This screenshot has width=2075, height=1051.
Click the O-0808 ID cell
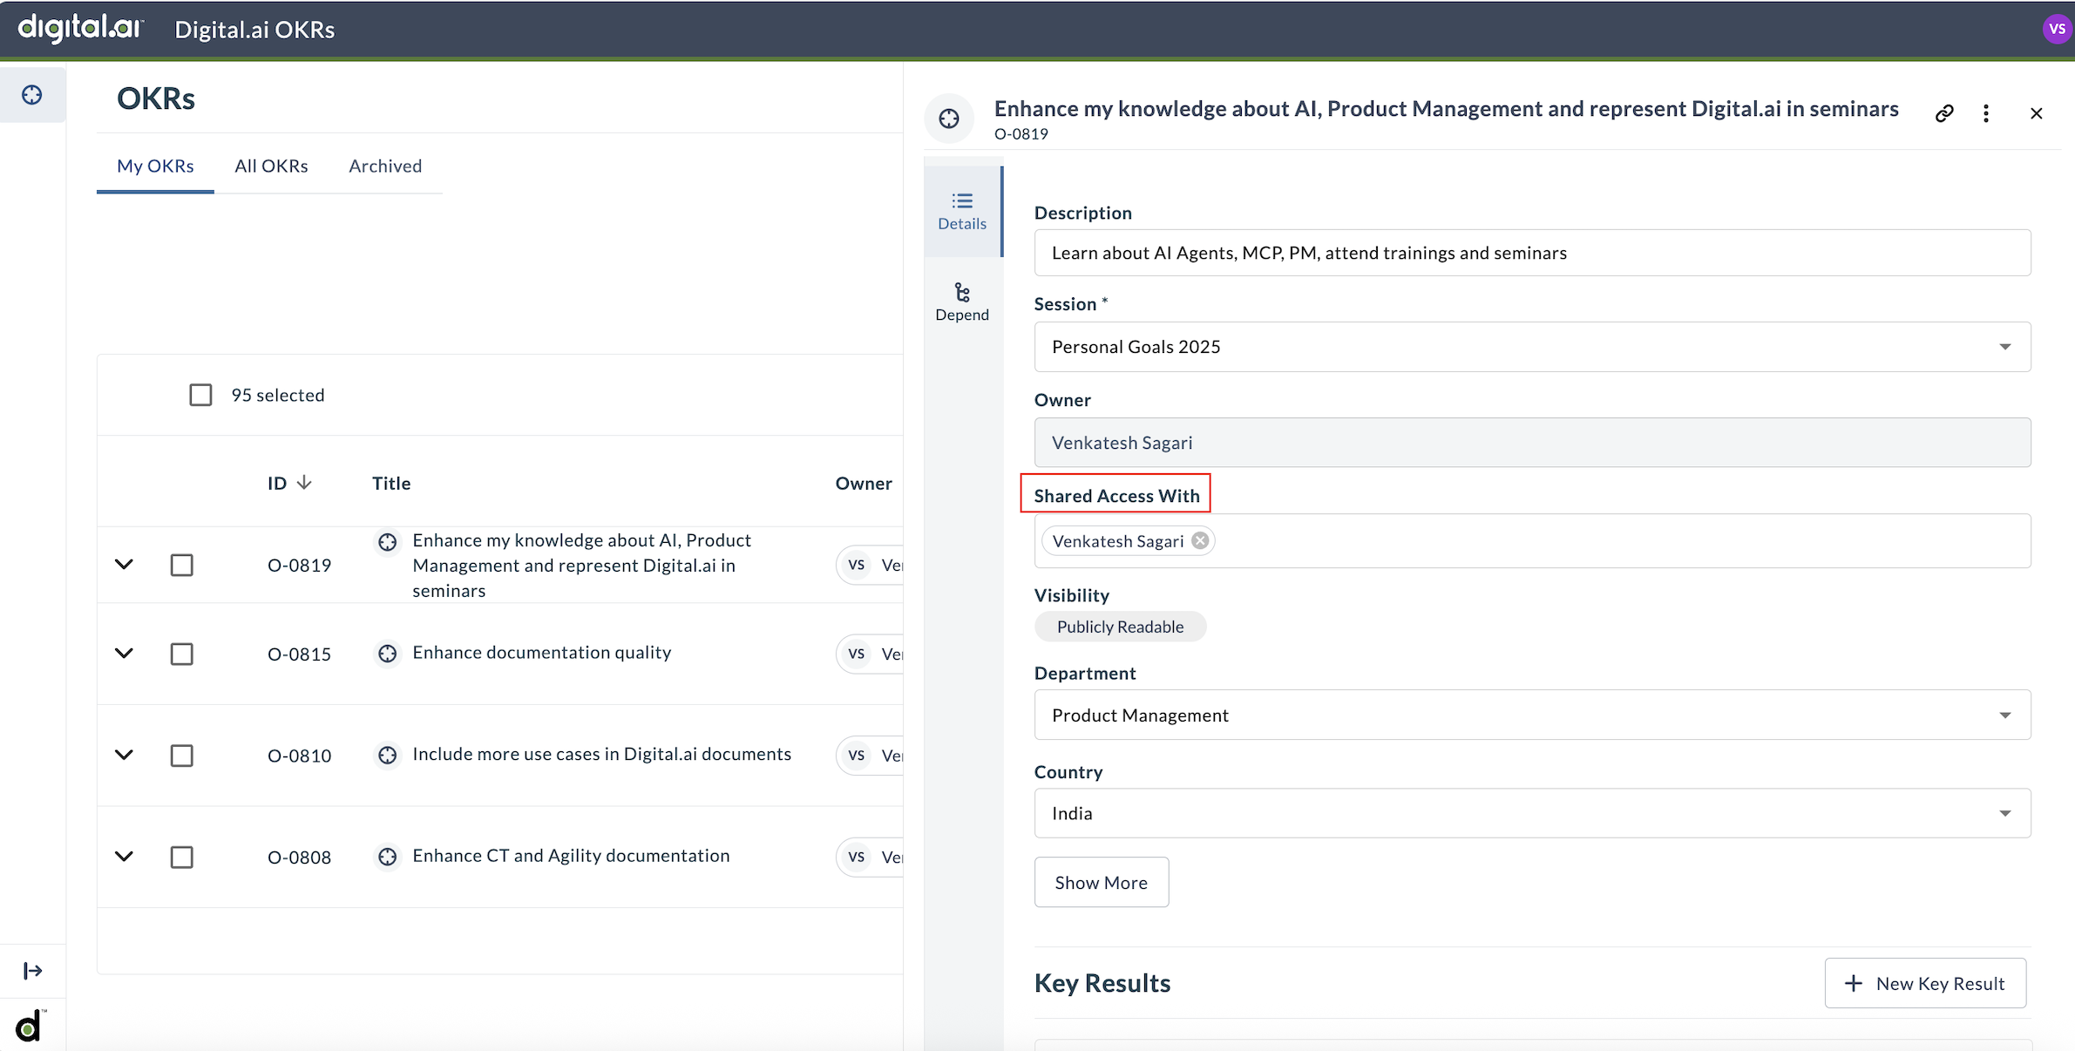299,858
